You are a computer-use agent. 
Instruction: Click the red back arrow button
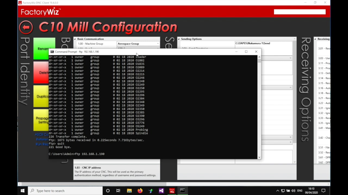26,27
